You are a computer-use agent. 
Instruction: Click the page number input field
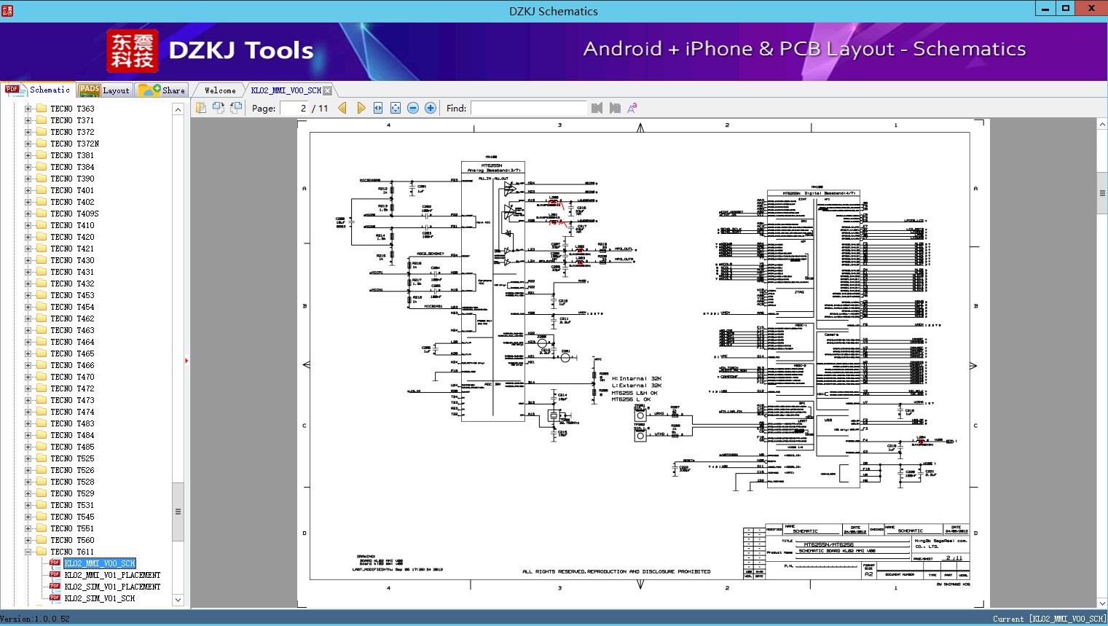point(295,108)
